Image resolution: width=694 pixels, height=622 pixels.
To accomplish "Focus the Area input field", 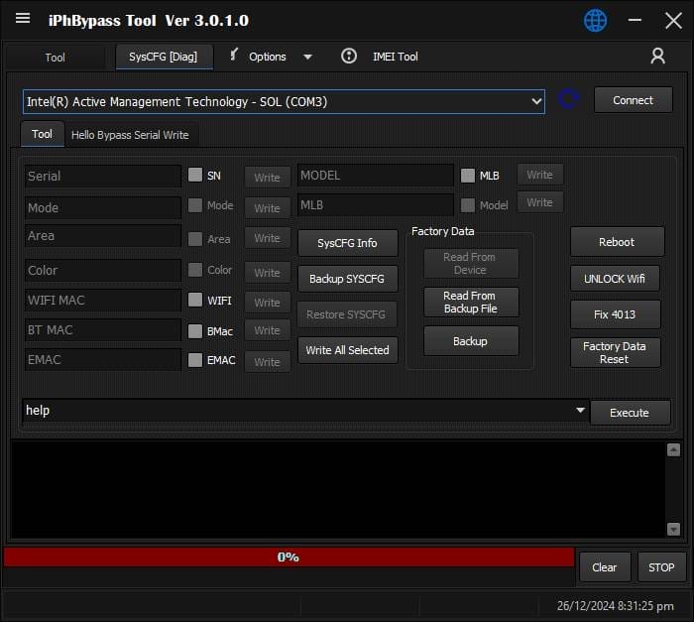I will [x=103, y=236].
